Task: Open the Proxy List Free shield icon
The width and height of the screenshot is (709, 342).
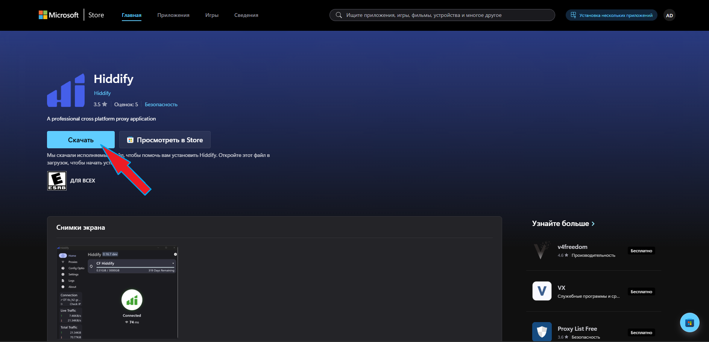Action: point(542,331)
